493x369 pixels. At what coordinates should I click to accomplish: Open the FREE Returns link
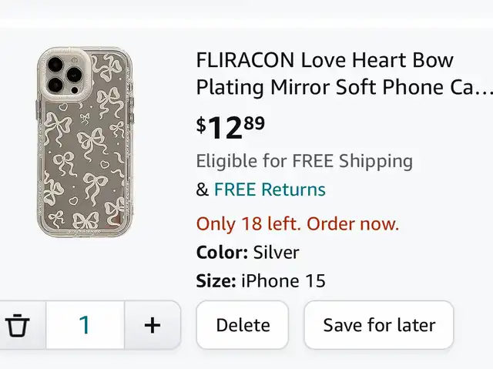[x=270, y=190]
